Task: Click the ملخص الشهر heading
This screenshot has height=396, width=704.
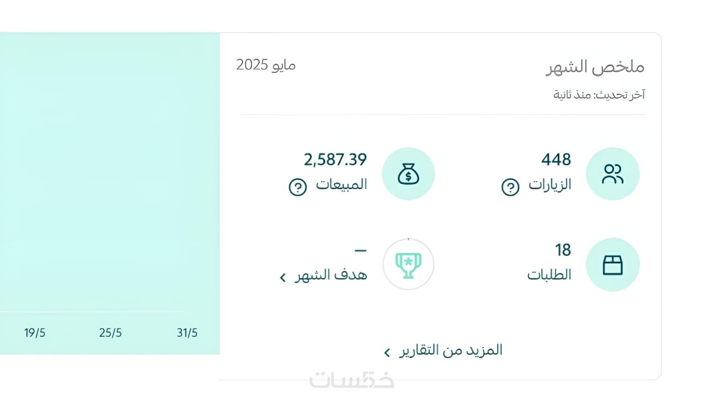Action: pyautogui.click(x=595, y=67)
